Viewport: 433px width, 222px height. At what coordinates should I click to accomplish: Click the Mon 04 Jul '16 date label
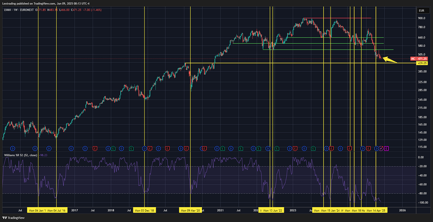pyautogui.click(x=57, y=210)
